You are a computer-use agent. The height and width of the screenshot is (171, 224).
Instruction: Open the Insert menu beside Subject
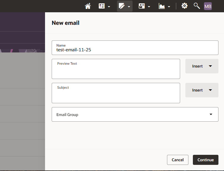[202, 90]
